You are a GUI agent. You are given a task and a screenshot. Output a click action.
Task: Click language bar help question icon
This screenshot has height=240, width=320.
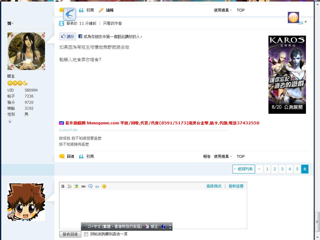[163, 227]
